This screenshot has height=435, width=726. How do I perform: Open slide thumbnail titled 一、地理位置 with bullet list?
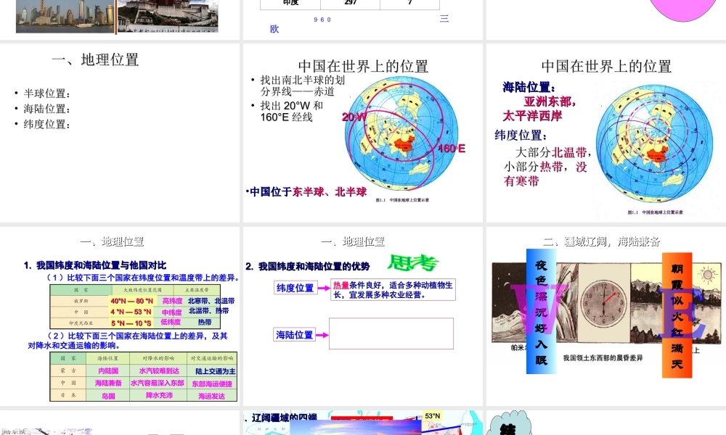120,133
